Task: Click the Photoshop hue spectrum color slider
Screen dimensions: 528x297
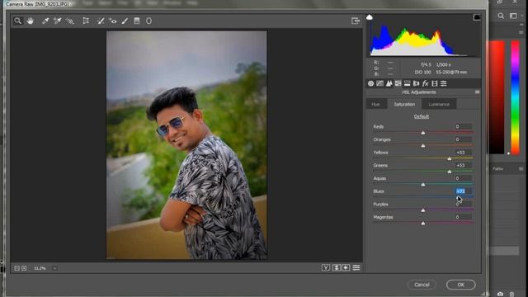Action: pos(515,97)
